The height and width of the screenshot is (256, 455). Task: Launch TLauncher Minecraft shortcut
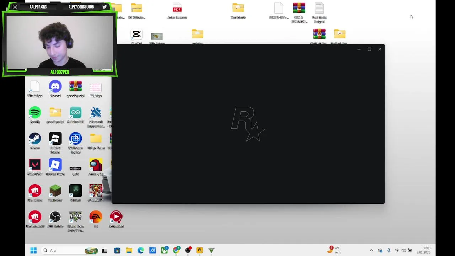click(x=55, y=193)
